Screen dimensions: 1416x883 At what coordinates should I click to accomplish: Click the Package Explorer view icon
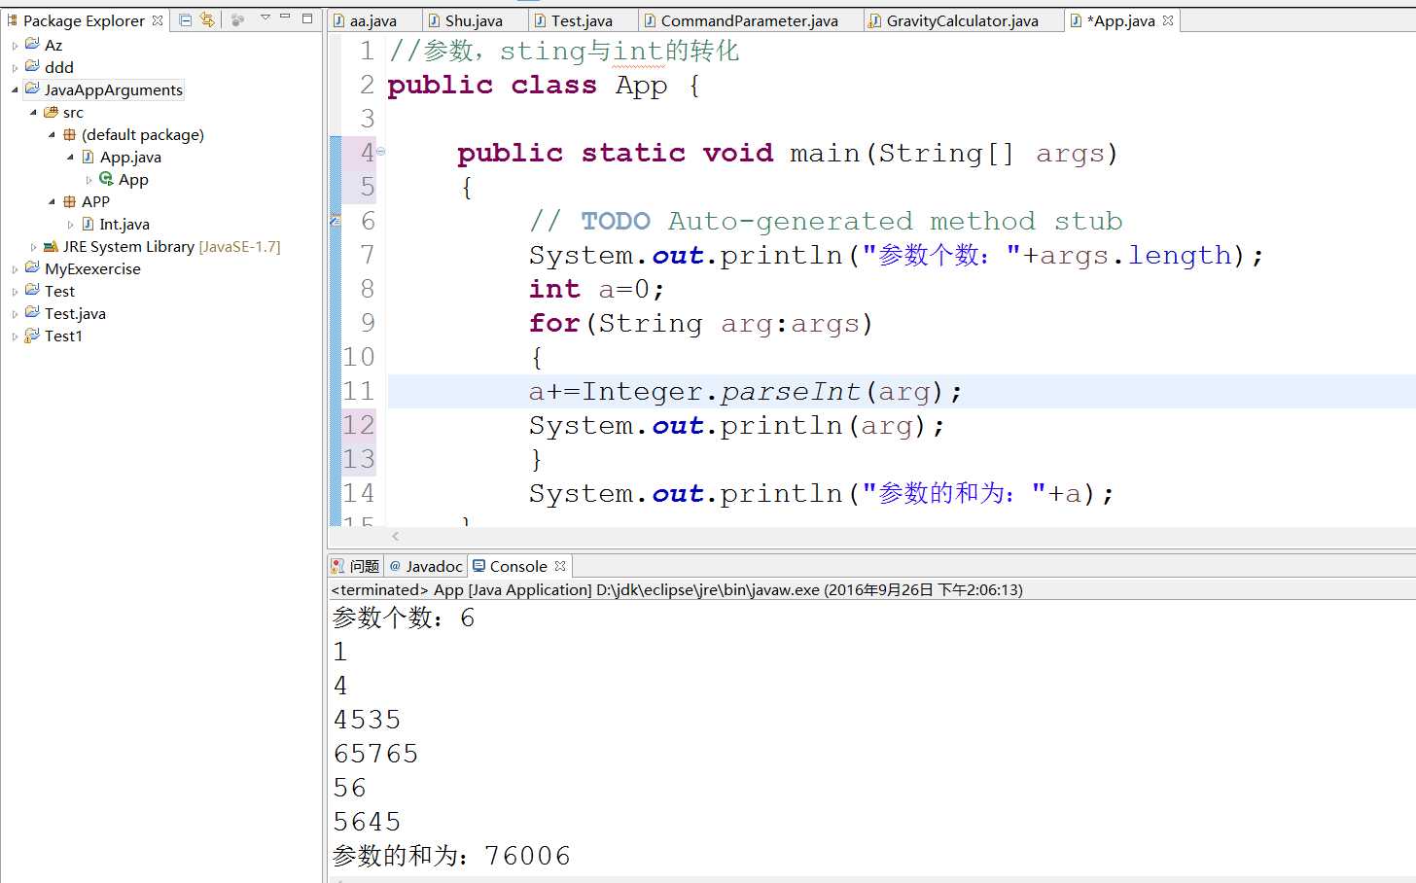pyautogui.click(x=13, y=20)
